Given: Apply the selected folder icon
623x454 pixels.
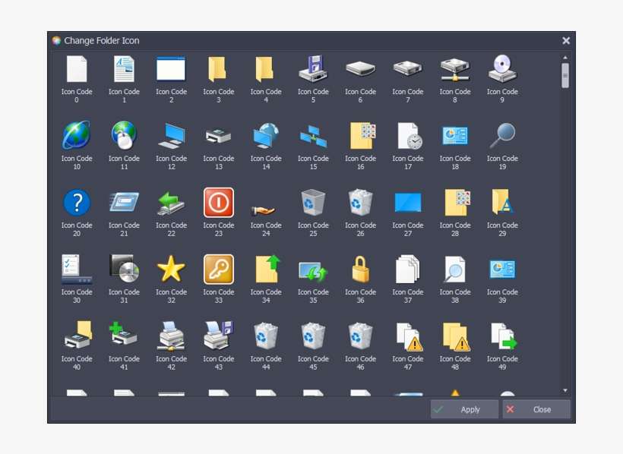Looking at the screenshot, I should (463, 409).
